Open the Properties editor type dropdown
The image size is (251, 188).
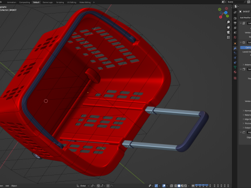(236, 6)
